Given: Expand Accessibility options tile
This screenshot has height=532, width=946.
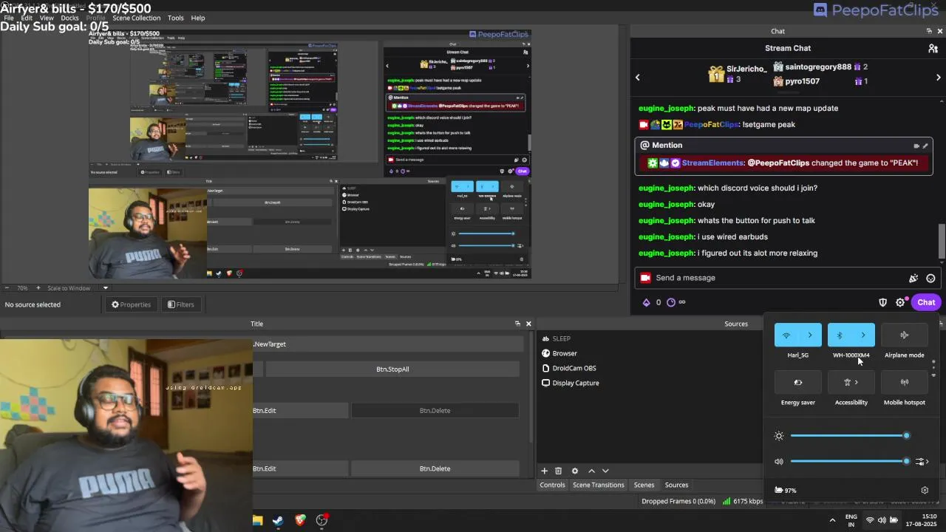Looking at the screenshot, I should coord(851,383).
